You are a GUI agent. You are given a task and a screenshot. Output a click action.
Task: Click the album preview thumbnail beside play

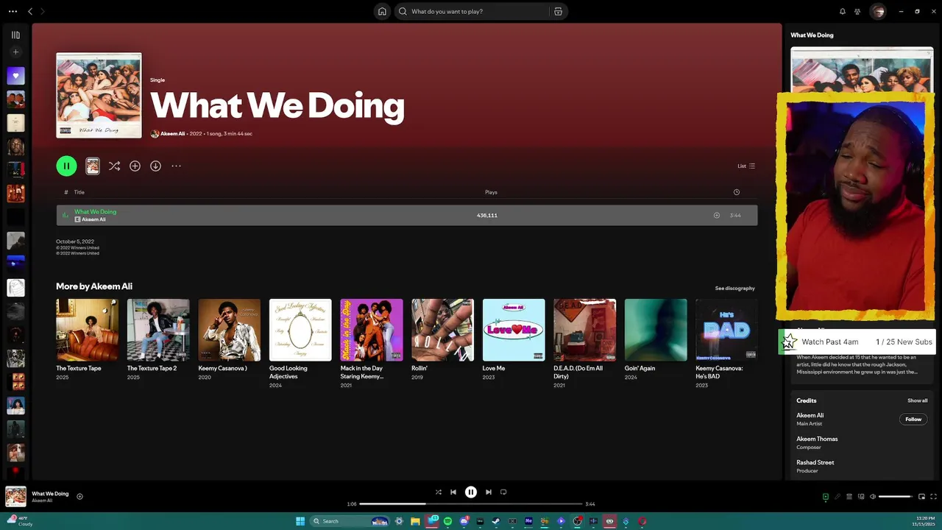(93, 166)
